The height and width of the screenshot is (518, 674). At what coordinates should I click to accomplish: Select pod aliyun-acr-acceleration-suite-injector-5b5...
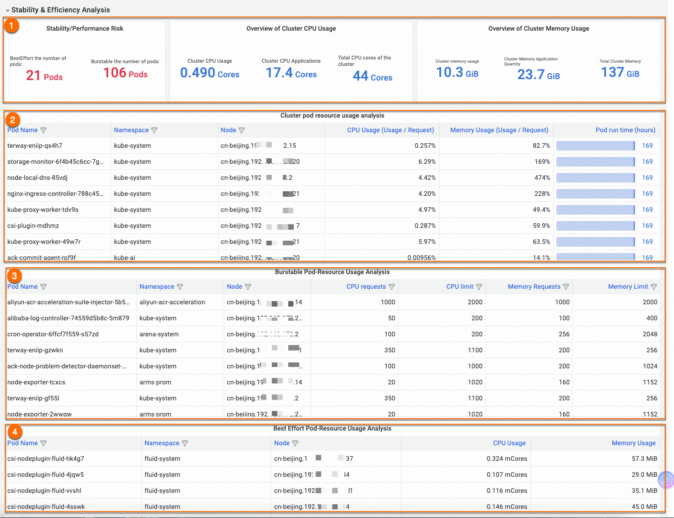click(x=69, y=302)
